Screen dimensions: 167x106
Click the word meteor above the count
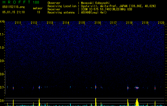pos(38,8)
